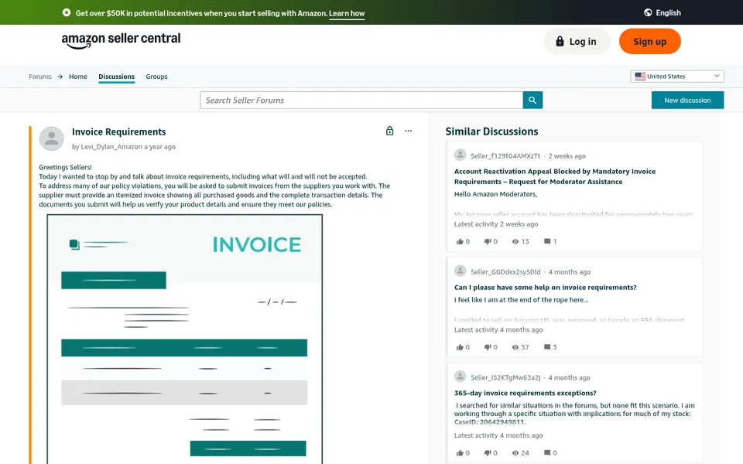Click username Seller_IS2KTgMw62a2j
The height and width of the screenshot is (464, 743).
[x=505, y=377]
